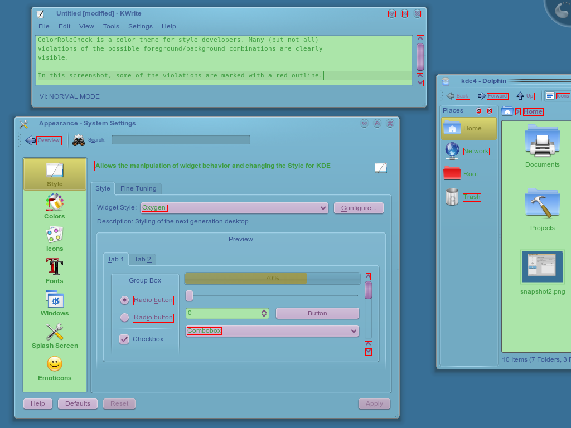
Task: Click the Up arrow in Dolphin toolbar
Action: pos(520,96)
